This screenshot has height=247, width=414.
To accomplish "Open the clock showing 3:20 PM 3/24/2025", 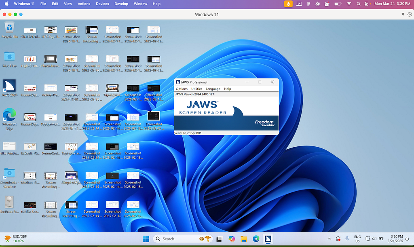I will tap(395, 239).
